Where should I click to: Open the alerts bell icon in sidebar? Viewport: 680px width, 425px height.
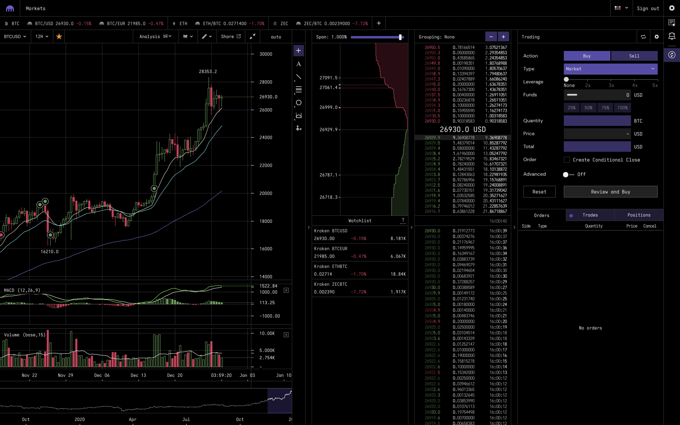[x=671, y=36]
